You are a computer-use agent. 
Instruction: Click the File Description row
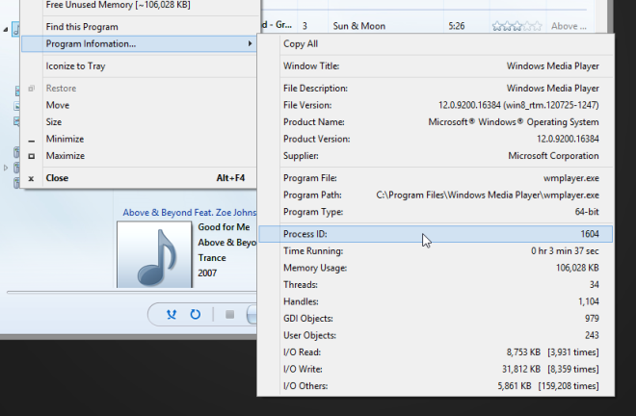click(436, 89)
